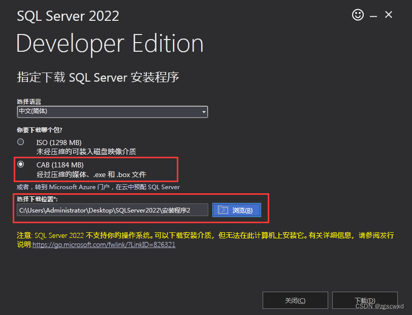Click the Developer Edition title
Viewport: 412px width, 315px height.
(x=110, y=44)
